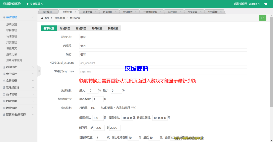Expand the 活动管理 menu chevron
This screenshot has height=142, width=273.
tap(33, 94)
